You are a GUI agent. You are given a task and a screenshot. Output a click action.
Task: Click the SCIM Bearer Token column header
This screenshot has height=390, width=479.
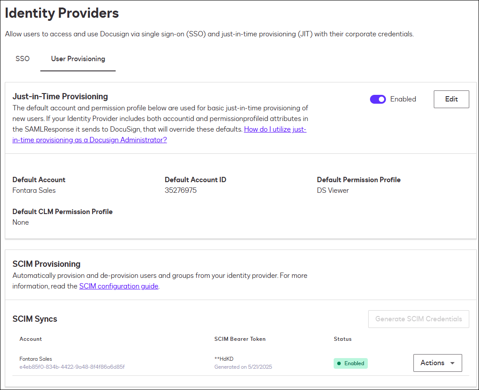240,339
